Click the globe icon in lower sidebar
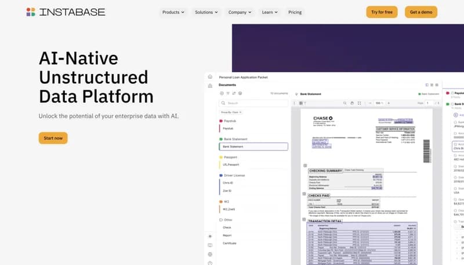 210,255
